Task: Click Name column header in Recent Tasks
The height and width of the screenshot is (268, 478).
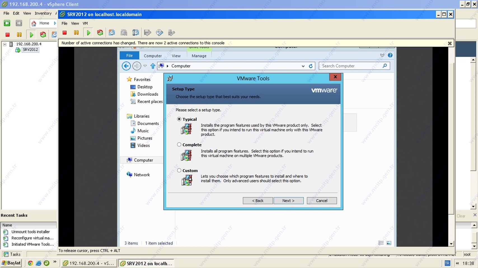Action: (28, 225)
